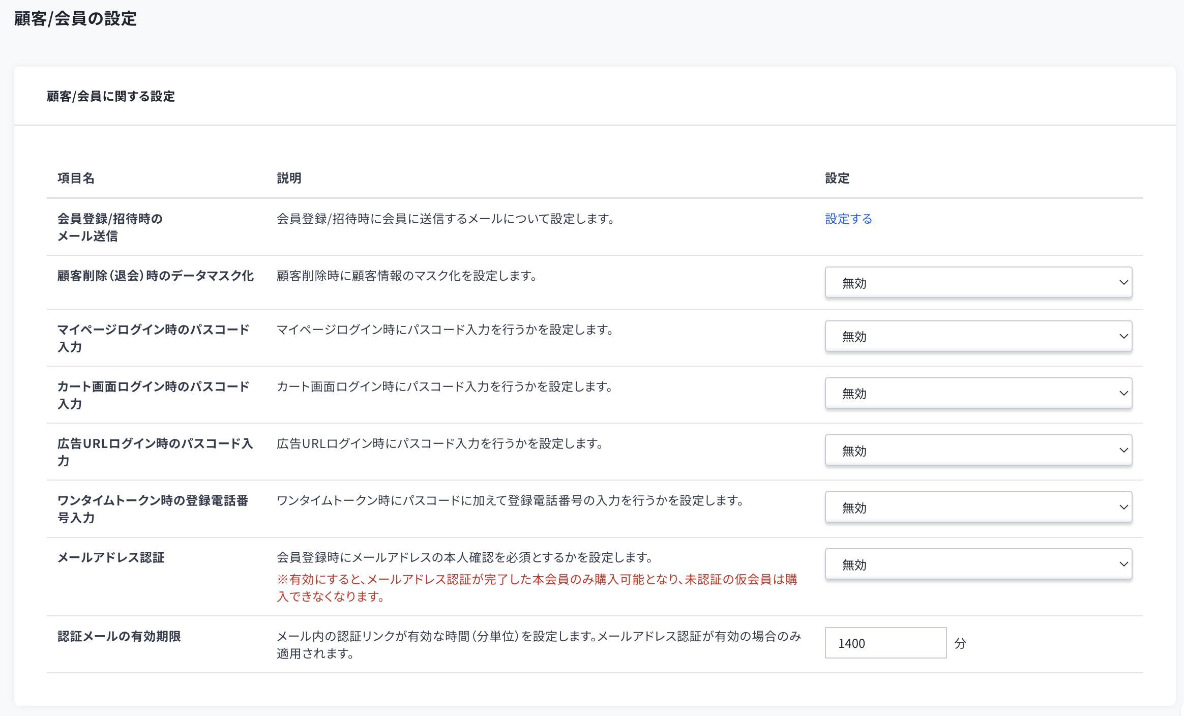Focus the 認証メールの有効期限 minutes field
Viewport: 1184px width, 716px height.
(x=885, y=643)
